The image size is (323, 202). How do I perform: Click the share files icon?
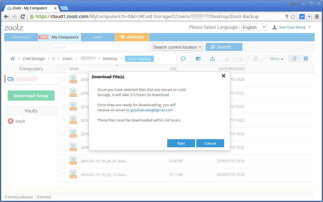pyautogui.click(x=241, y=58)
